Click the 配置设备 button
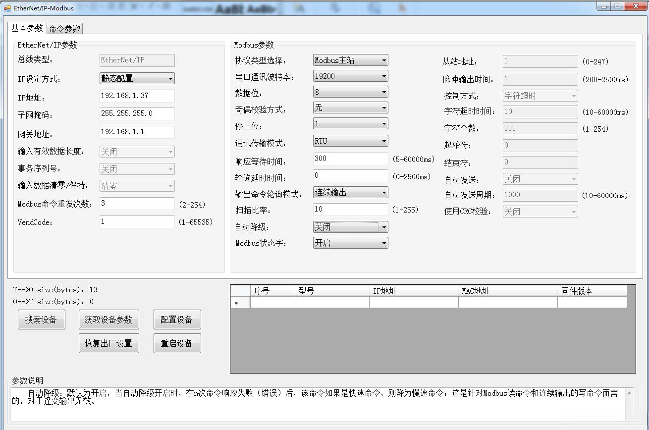 (177, 320)
